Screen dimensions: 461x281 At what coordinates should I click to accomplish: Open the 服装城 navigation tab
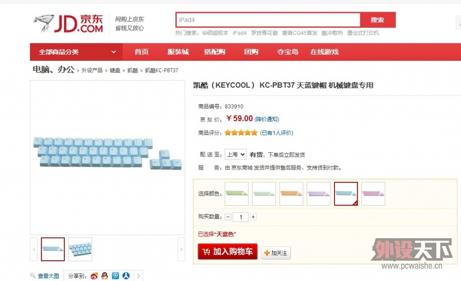tap(178, 52)
